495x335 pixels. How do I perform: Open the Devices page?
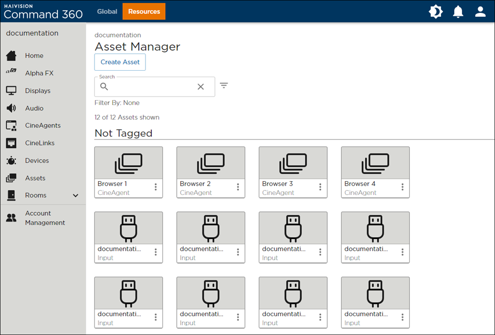37,160
